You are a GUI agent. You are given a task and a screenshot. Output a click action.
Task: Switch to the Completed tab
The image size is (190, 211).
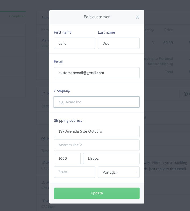17,16
